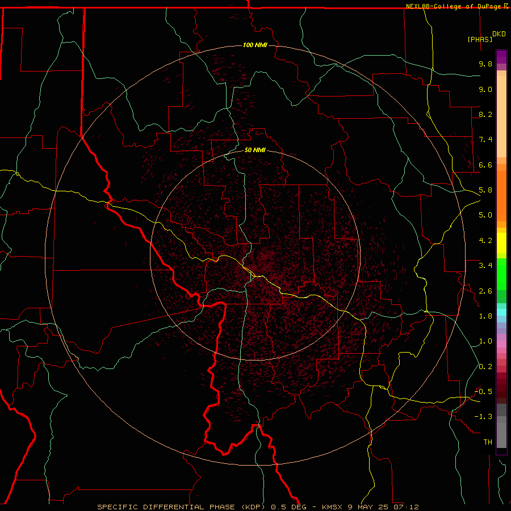Click the 7.4 color scale value
Viewport: 511px width, 511px height.
485,140
